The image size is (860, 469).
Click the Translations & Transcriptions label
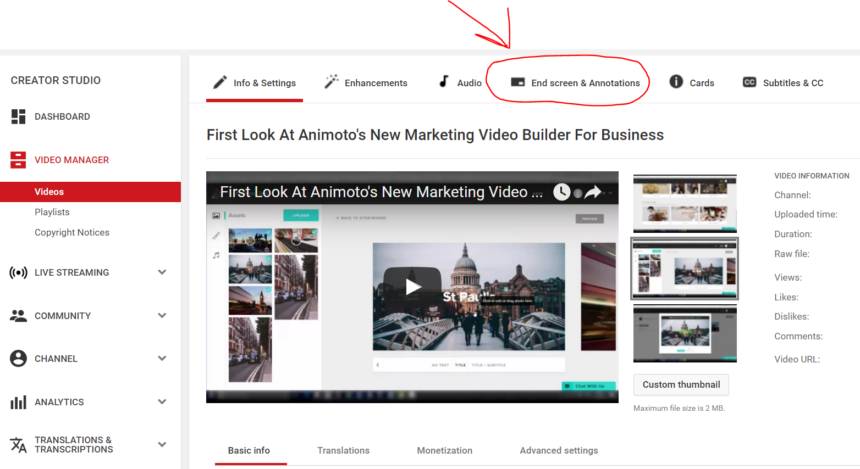coord(74,445)
